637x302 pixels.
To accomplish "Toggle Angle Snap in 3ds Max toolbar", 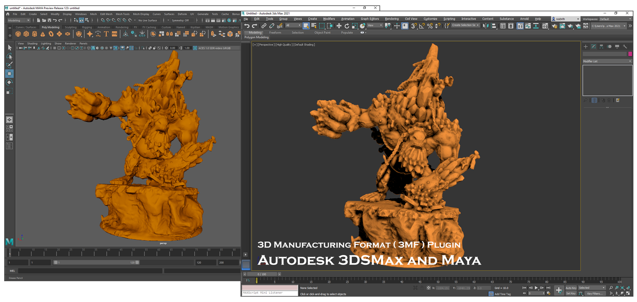I will 422,26.
